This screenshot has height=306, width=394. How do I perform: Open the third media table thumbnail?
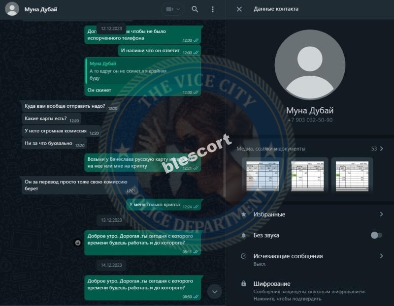[352, 176]
